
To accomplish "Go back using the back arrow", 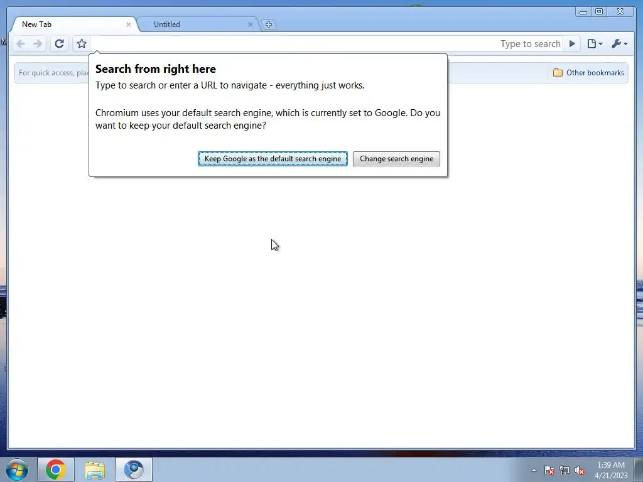I will pos(21,44).
